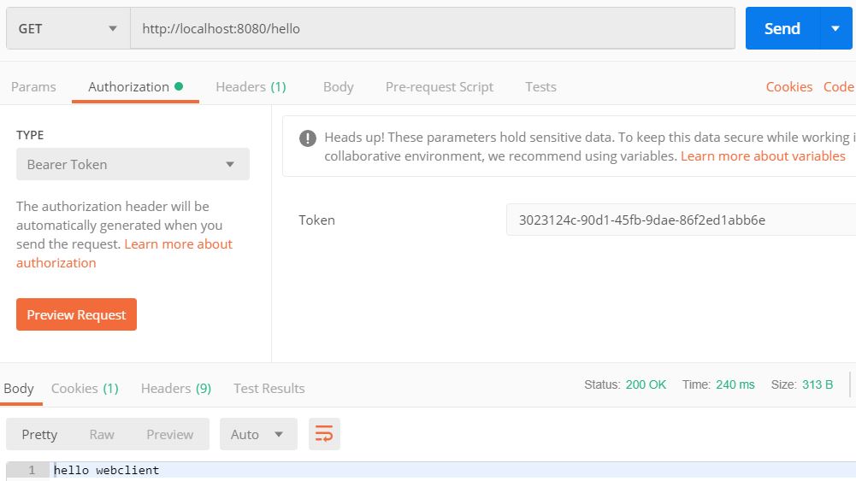Open the Pre-request Script tab
Image resolution: width=856 pixels, height=481 pixels.
coord(440,86)
